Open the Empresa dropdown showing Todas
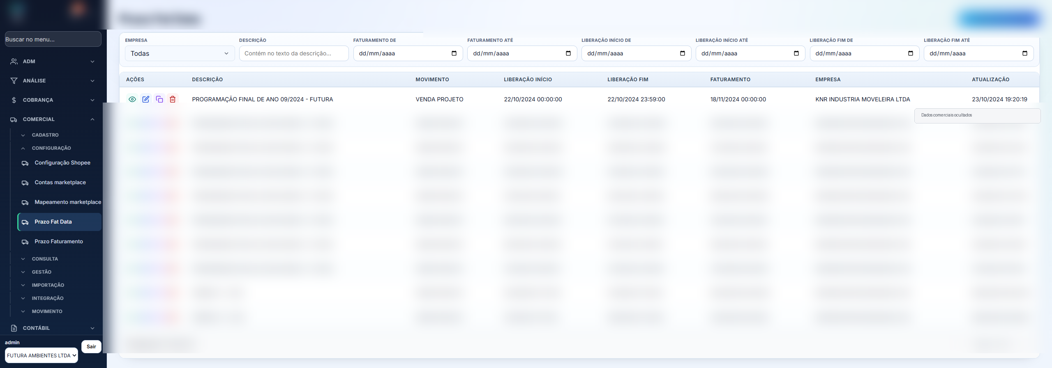The height and width of the screenshot is (368, 1052). (x=180, y=53)
